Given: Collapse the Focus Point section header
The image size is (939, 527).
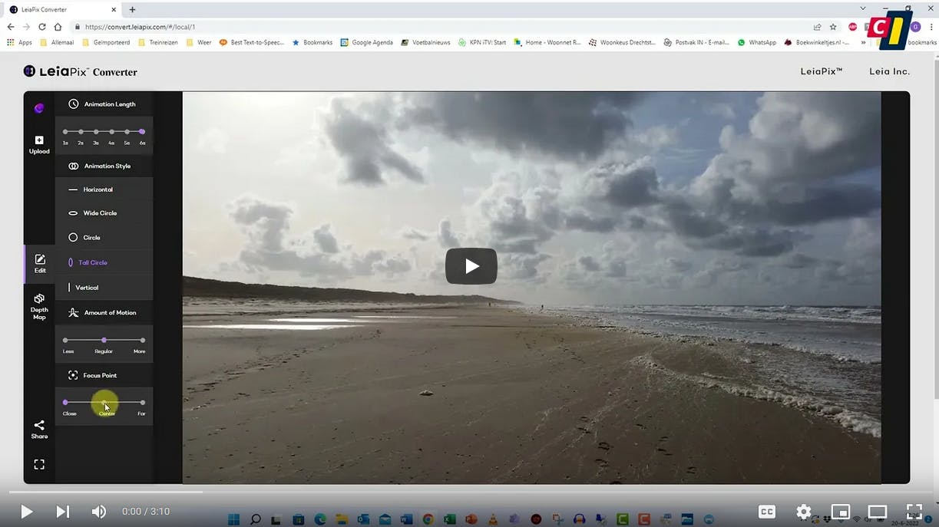Looking at the screenshot, I should click(104, 375).
